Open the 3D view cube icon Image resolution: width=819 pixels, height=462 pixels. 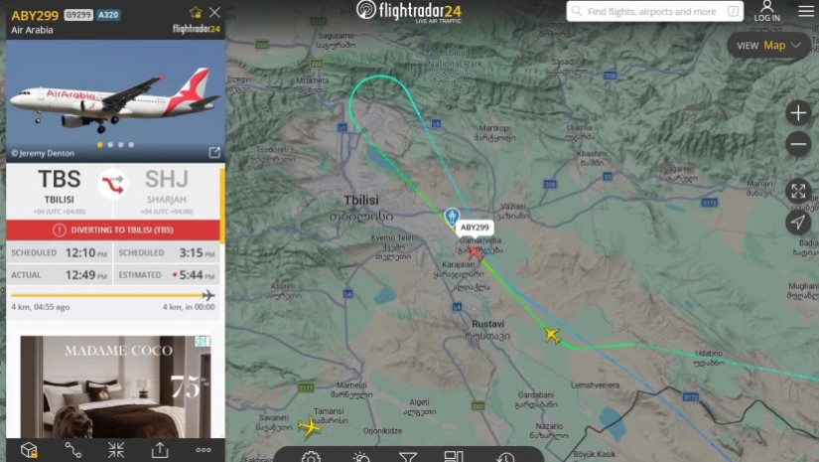[29, 450]
